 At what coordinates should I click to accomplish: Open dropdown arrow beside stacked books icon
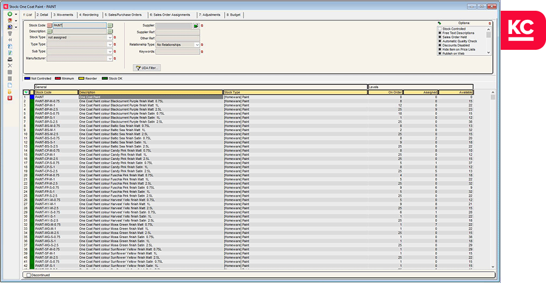[x=16, y=21]
